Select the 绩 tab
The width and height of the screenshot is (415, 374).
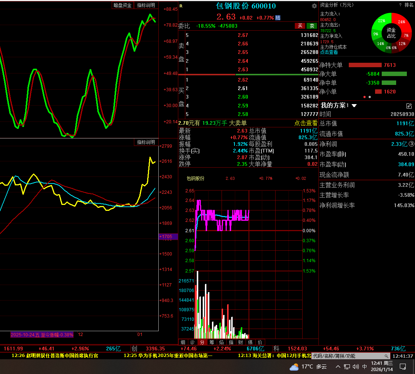point(250,342)
